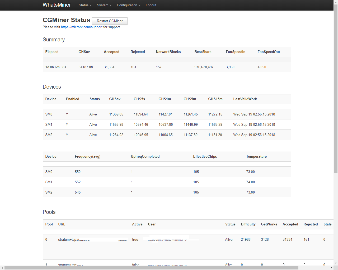The width and height of the screenshot is (338, 270).
Task: Click the User column header
Action: pos(152,224)
